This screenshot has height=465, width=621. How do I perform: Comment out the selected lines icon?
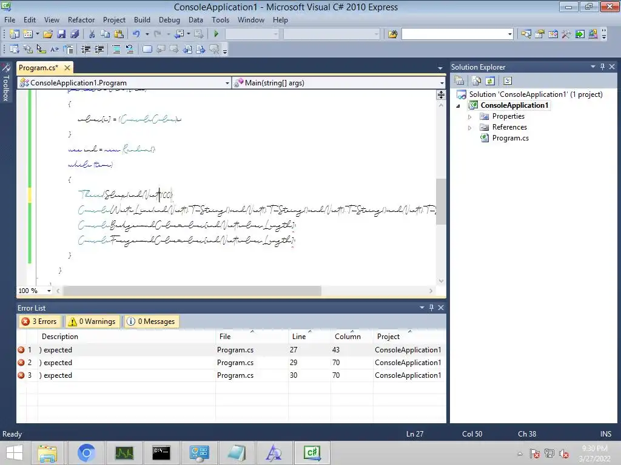(116, 50)
